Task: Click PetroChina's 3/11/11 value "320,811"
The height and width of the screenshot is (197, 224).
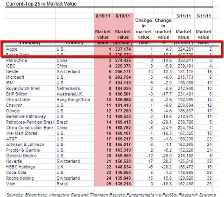Action: pos(185,61)
